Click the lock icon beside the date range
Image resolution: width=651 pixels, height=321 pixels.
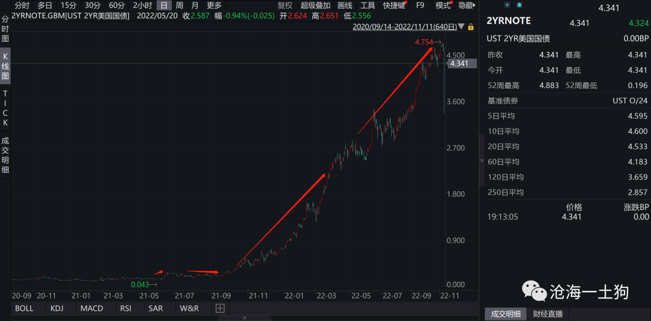[x=471, y=27]
